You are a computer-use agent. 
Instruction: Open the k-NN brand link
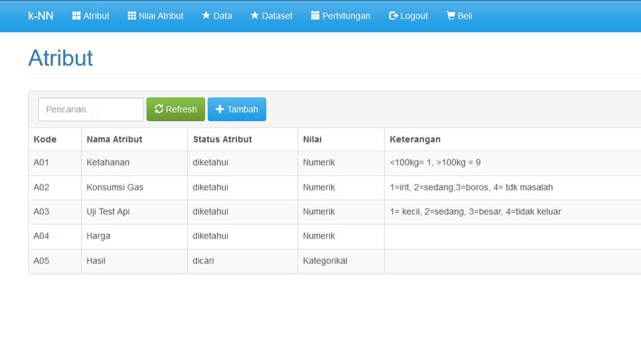click(x=41, y=15)
